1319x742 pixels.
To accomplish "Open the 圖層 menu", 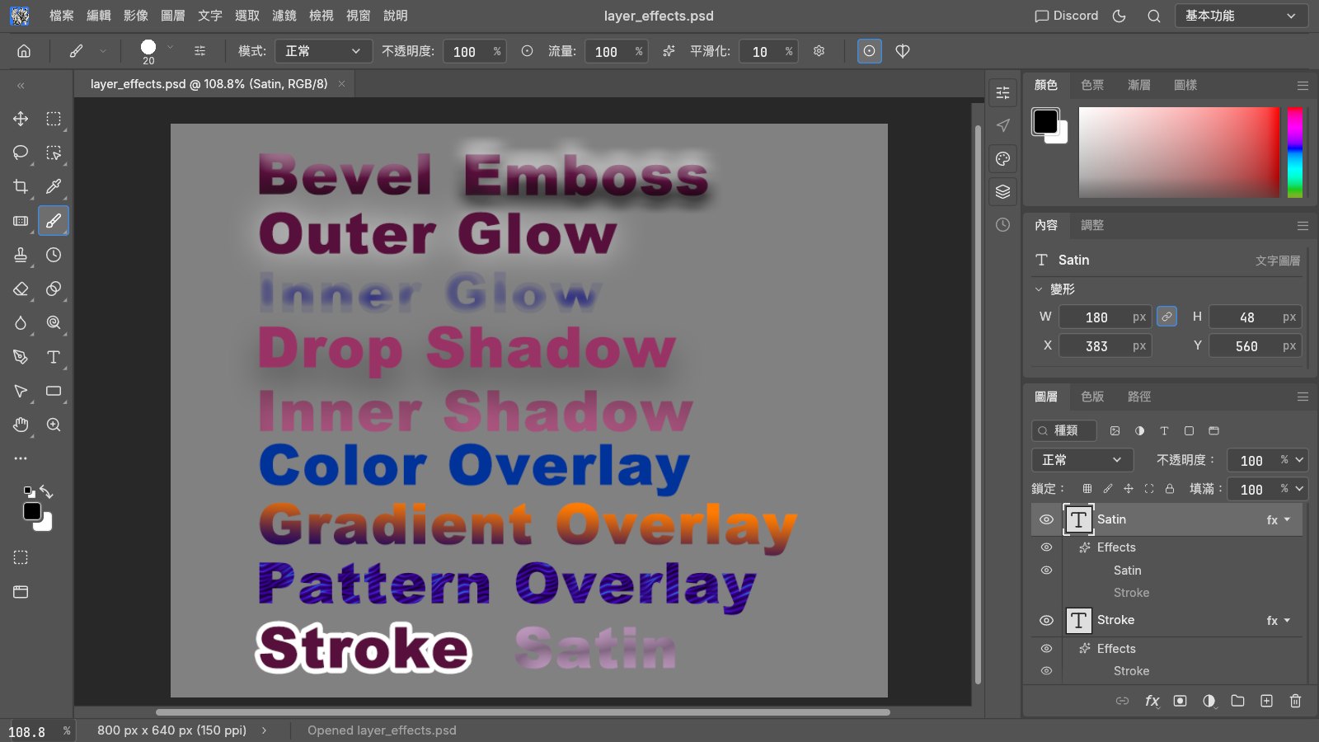I will (x=172, y=16).
